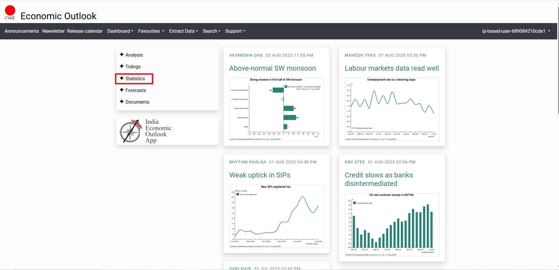Click the star icon beside Analysis
Screen dimensions: 559x270
coord(122,55)
